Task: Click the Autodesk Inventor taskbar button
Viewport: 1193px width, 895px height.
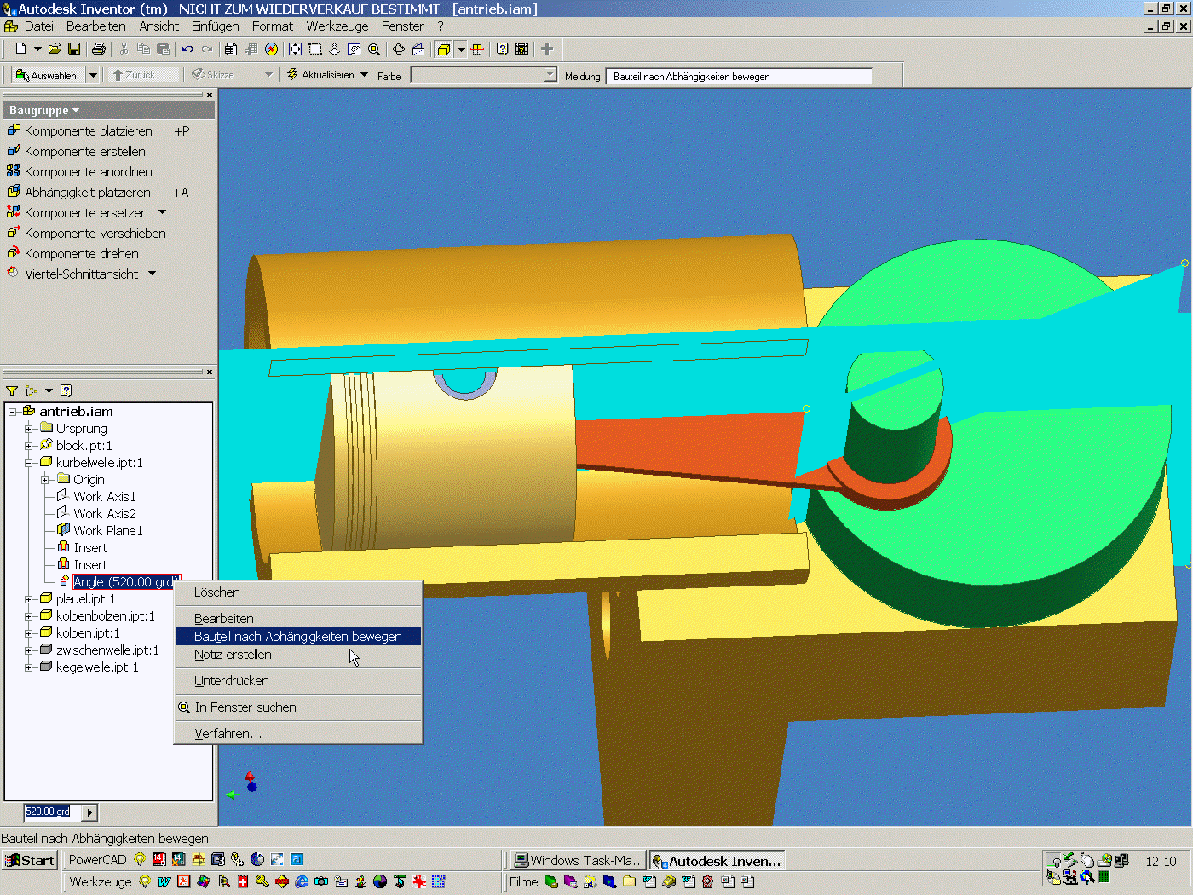Action: 717,861
